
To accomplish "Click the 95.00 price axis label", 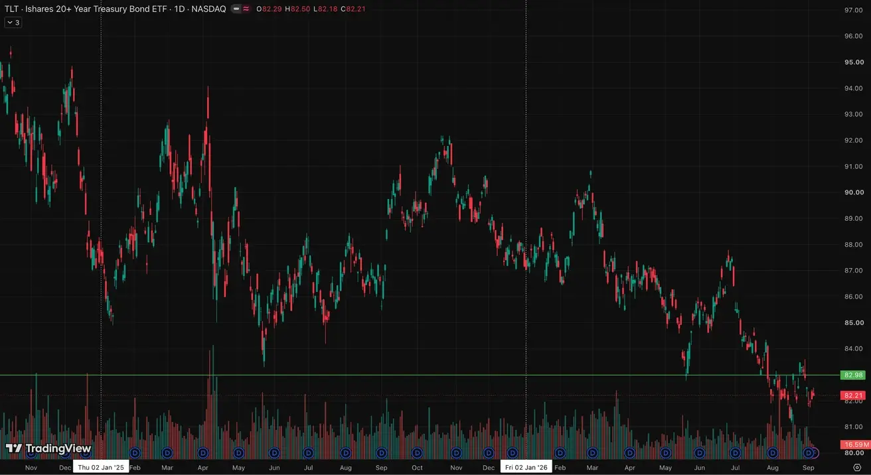I will pyautogui.click(x=853, y=62).
